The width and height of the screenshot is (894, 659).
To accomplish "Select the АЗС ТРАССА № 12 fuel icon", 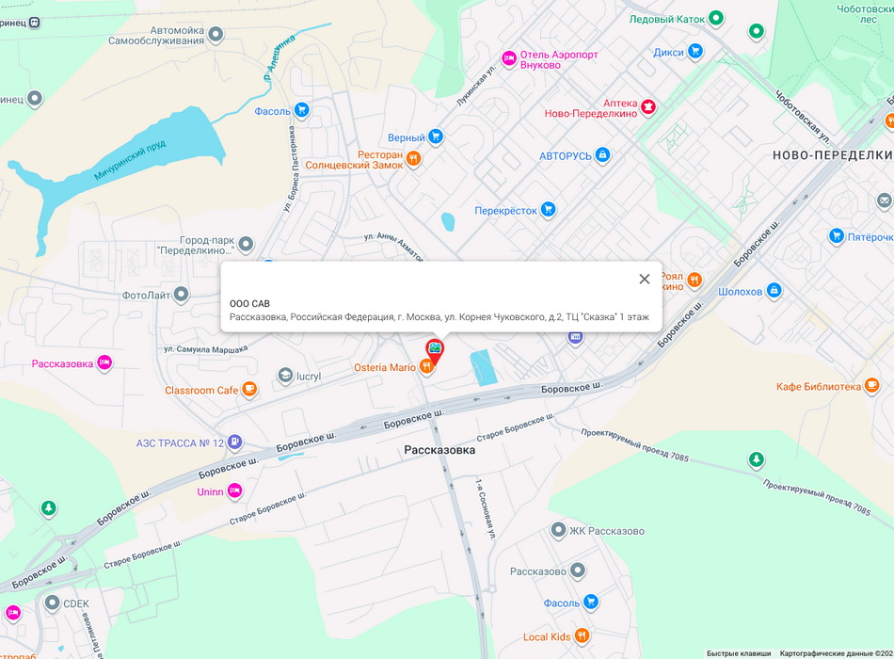I will coord(235,442).
